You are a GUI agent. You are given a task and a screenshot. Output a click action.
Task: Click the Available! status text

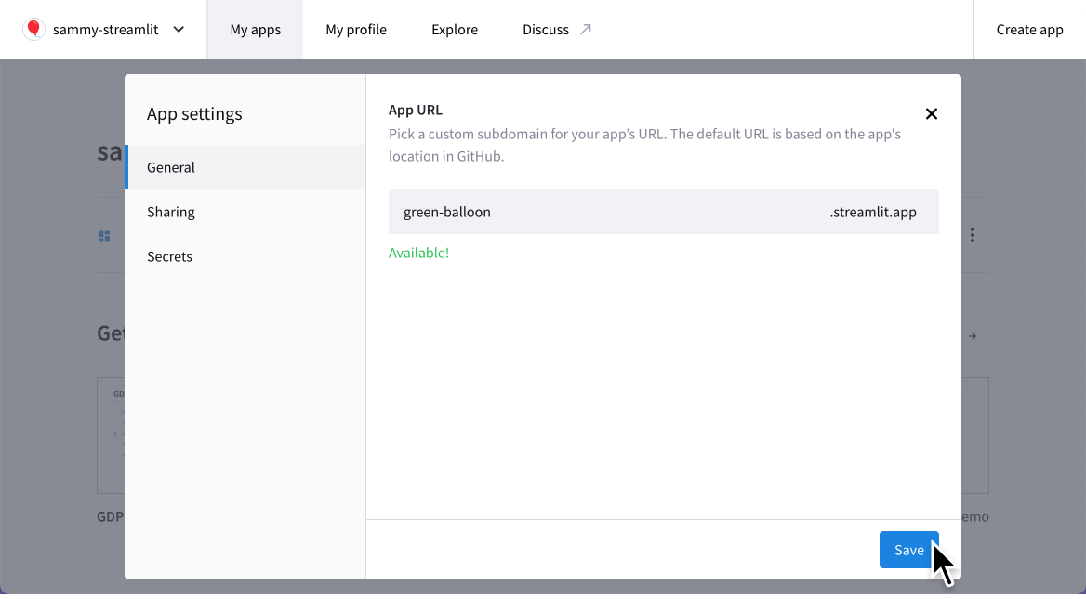pos(418,252)
